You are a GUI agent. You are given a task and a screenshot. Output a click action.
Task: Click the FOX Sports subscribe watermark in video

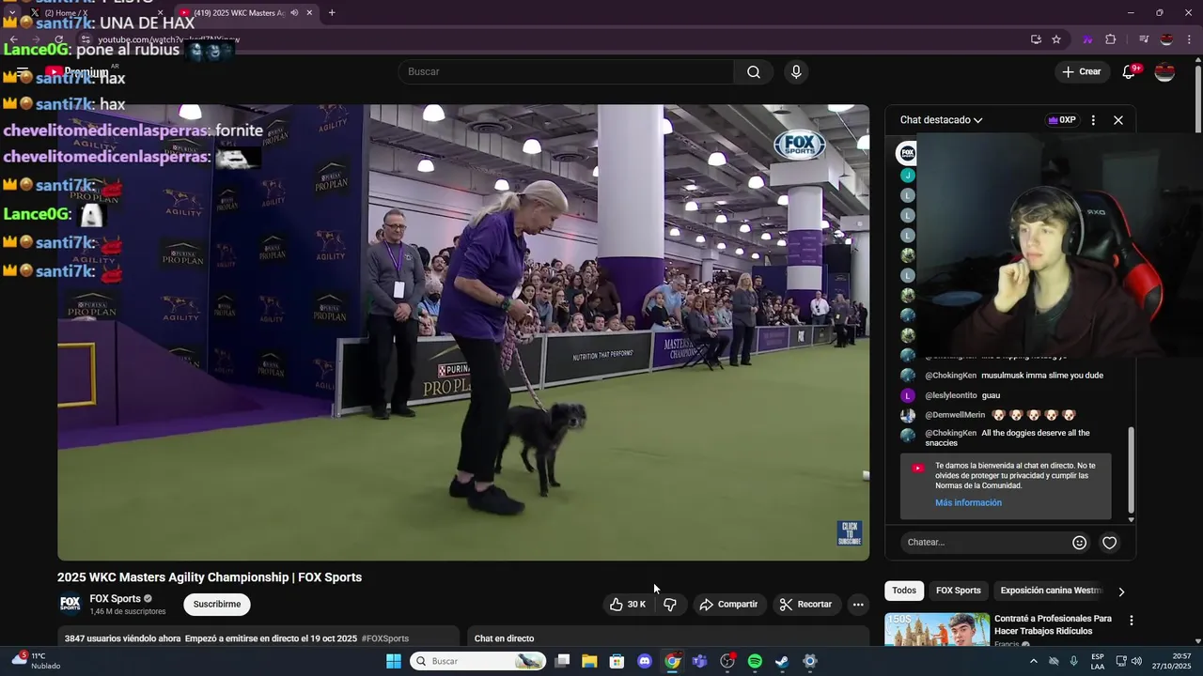pyautogui.click(x=850, y=532)
